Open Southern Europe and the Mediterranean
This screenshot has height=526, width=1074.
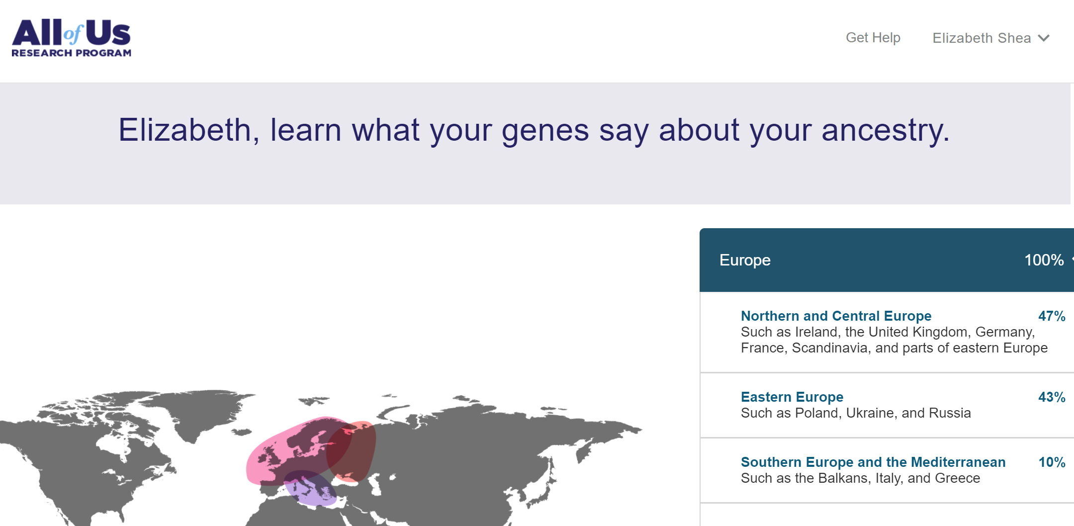[x=873, y=462]
